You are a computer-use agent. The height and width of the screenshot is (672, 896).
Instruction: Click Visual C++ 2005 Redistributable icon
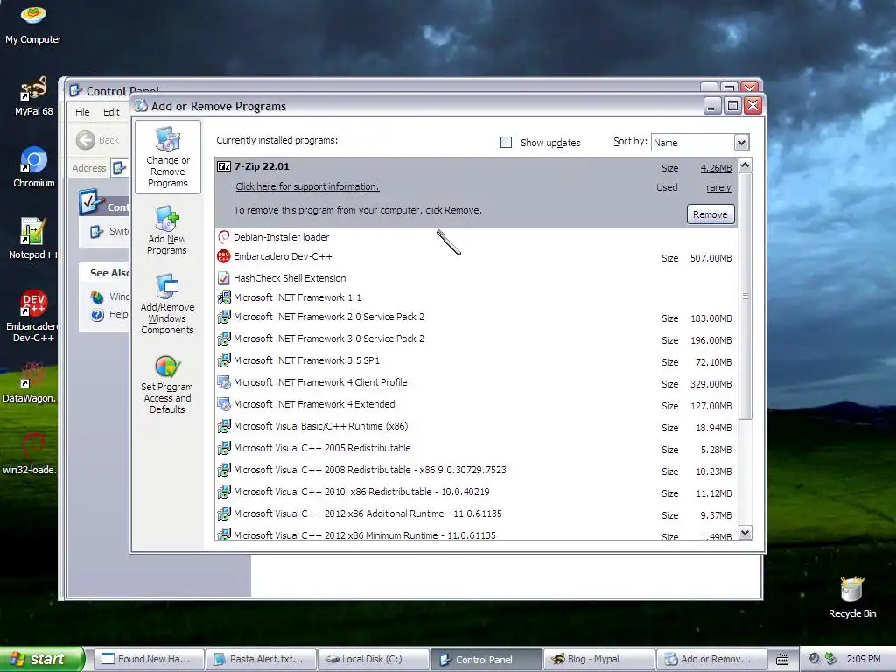[x=224, y=448]
